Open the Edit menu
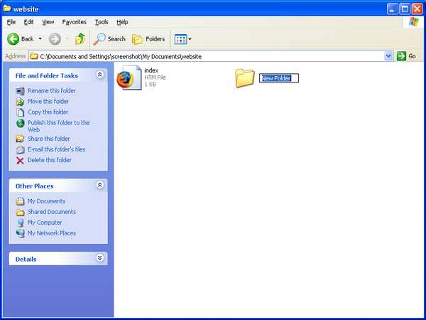Screen dimensions: 426x320 coord(28,22)
